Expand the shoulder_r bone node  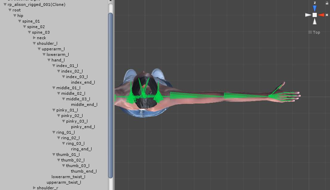pyautogui.click(x=34, y=188)
